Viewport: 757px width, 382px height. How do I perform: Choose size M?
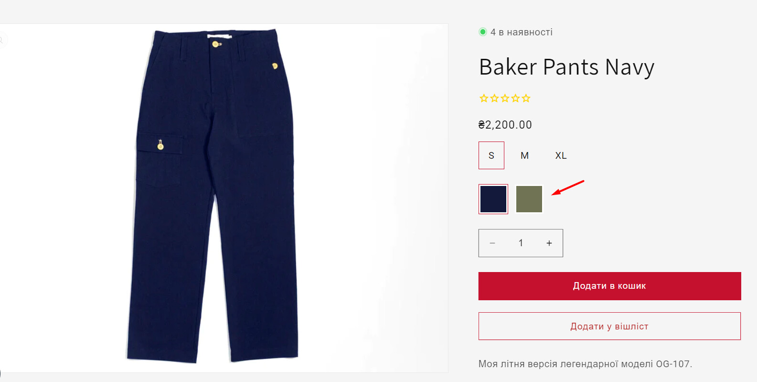pos(524,155)
